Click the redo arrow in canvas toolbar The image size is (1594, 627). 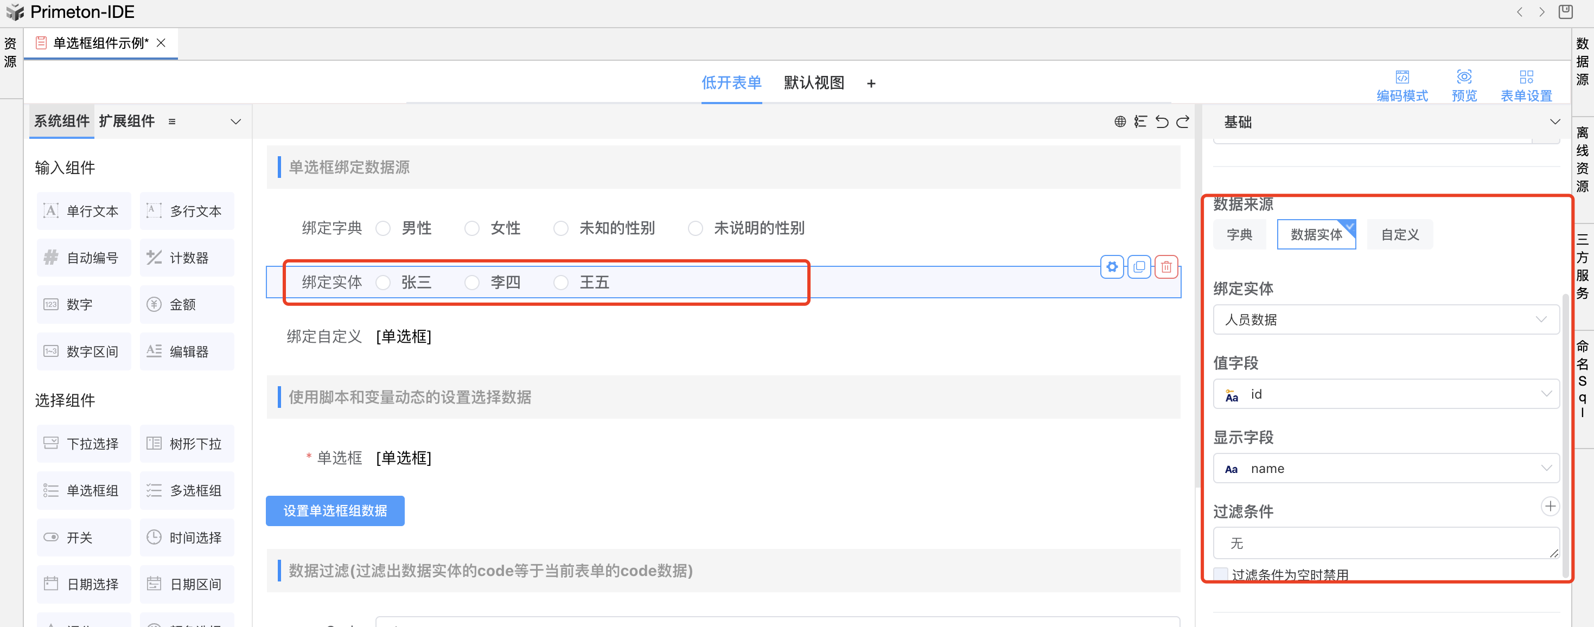pyautogui.click(x=1183, y=122)
